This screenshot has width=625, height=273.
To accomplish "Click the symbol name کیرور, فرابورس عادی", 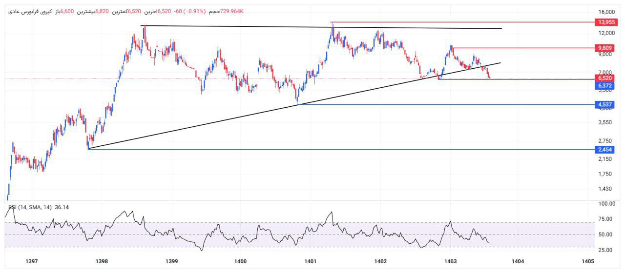I will 31,11.
